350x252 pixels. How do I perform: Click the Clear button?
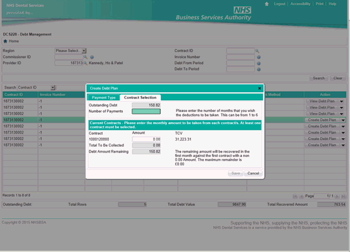click(338, 79)
